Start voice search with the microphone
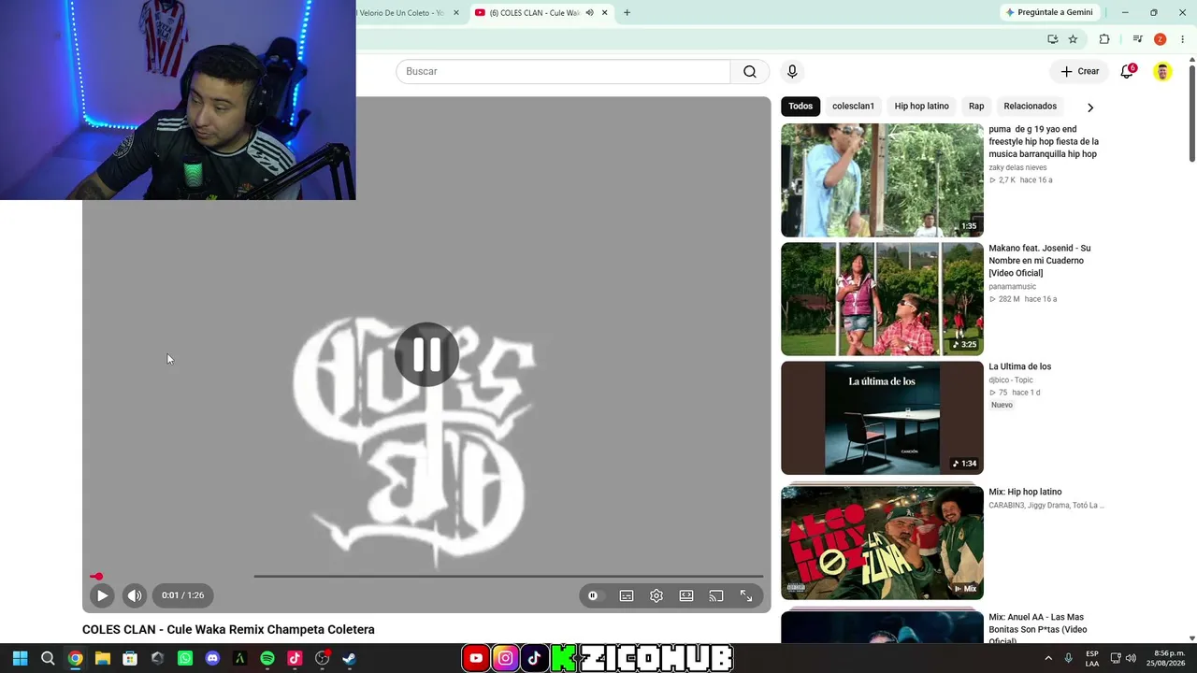The width and height of the screenshot is (1197, 673). [792, 71]
